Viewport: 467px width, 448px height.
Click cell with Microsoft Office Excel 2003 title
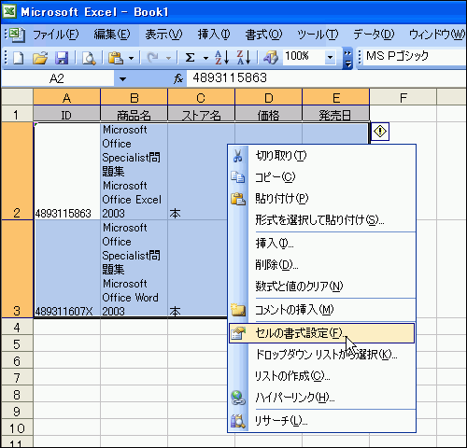coord(134,171)
